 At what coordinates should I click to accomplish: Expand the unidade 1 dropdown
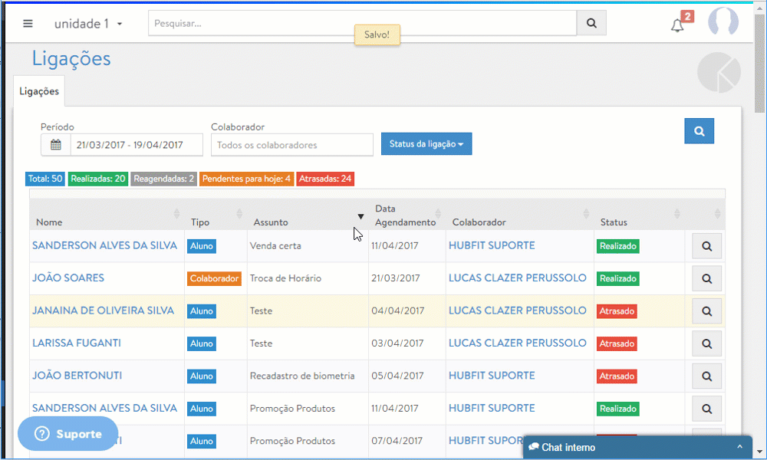88,24
